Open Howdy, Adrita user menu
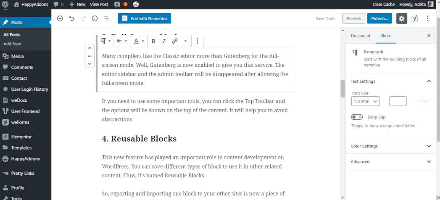 pyautogui.click(x=416, y=5)
